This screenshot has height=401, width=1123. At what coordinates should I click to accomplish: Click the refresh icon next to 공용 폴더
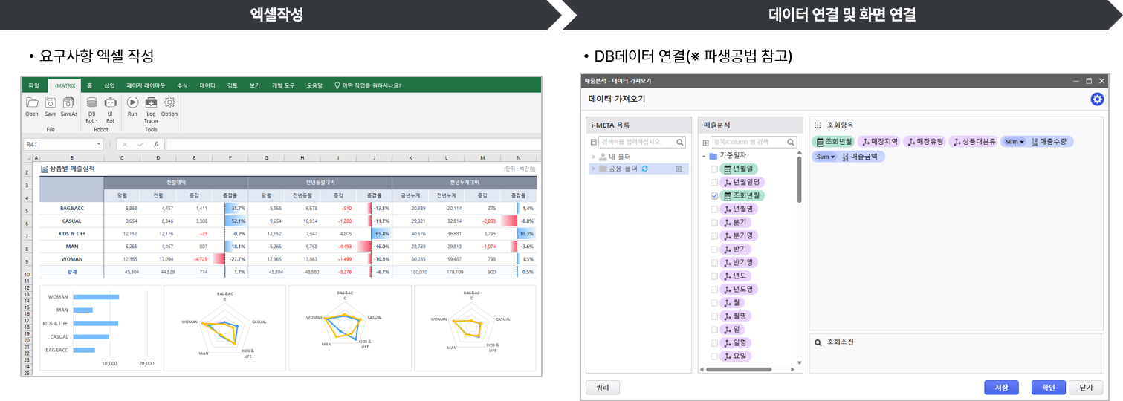click(x=645, y=169)
